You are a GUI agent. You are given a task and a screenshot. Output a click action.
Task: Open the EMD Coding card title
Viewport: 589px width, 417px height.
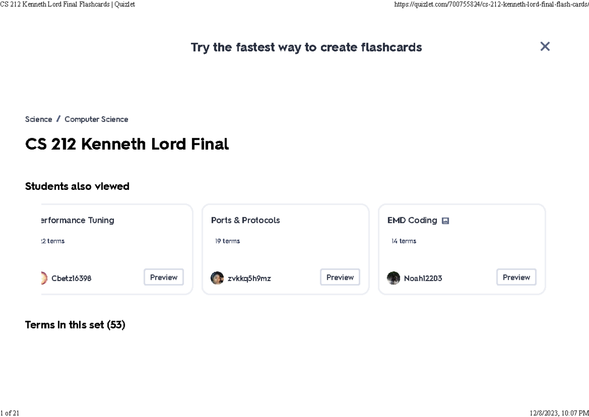pos(412,220)
